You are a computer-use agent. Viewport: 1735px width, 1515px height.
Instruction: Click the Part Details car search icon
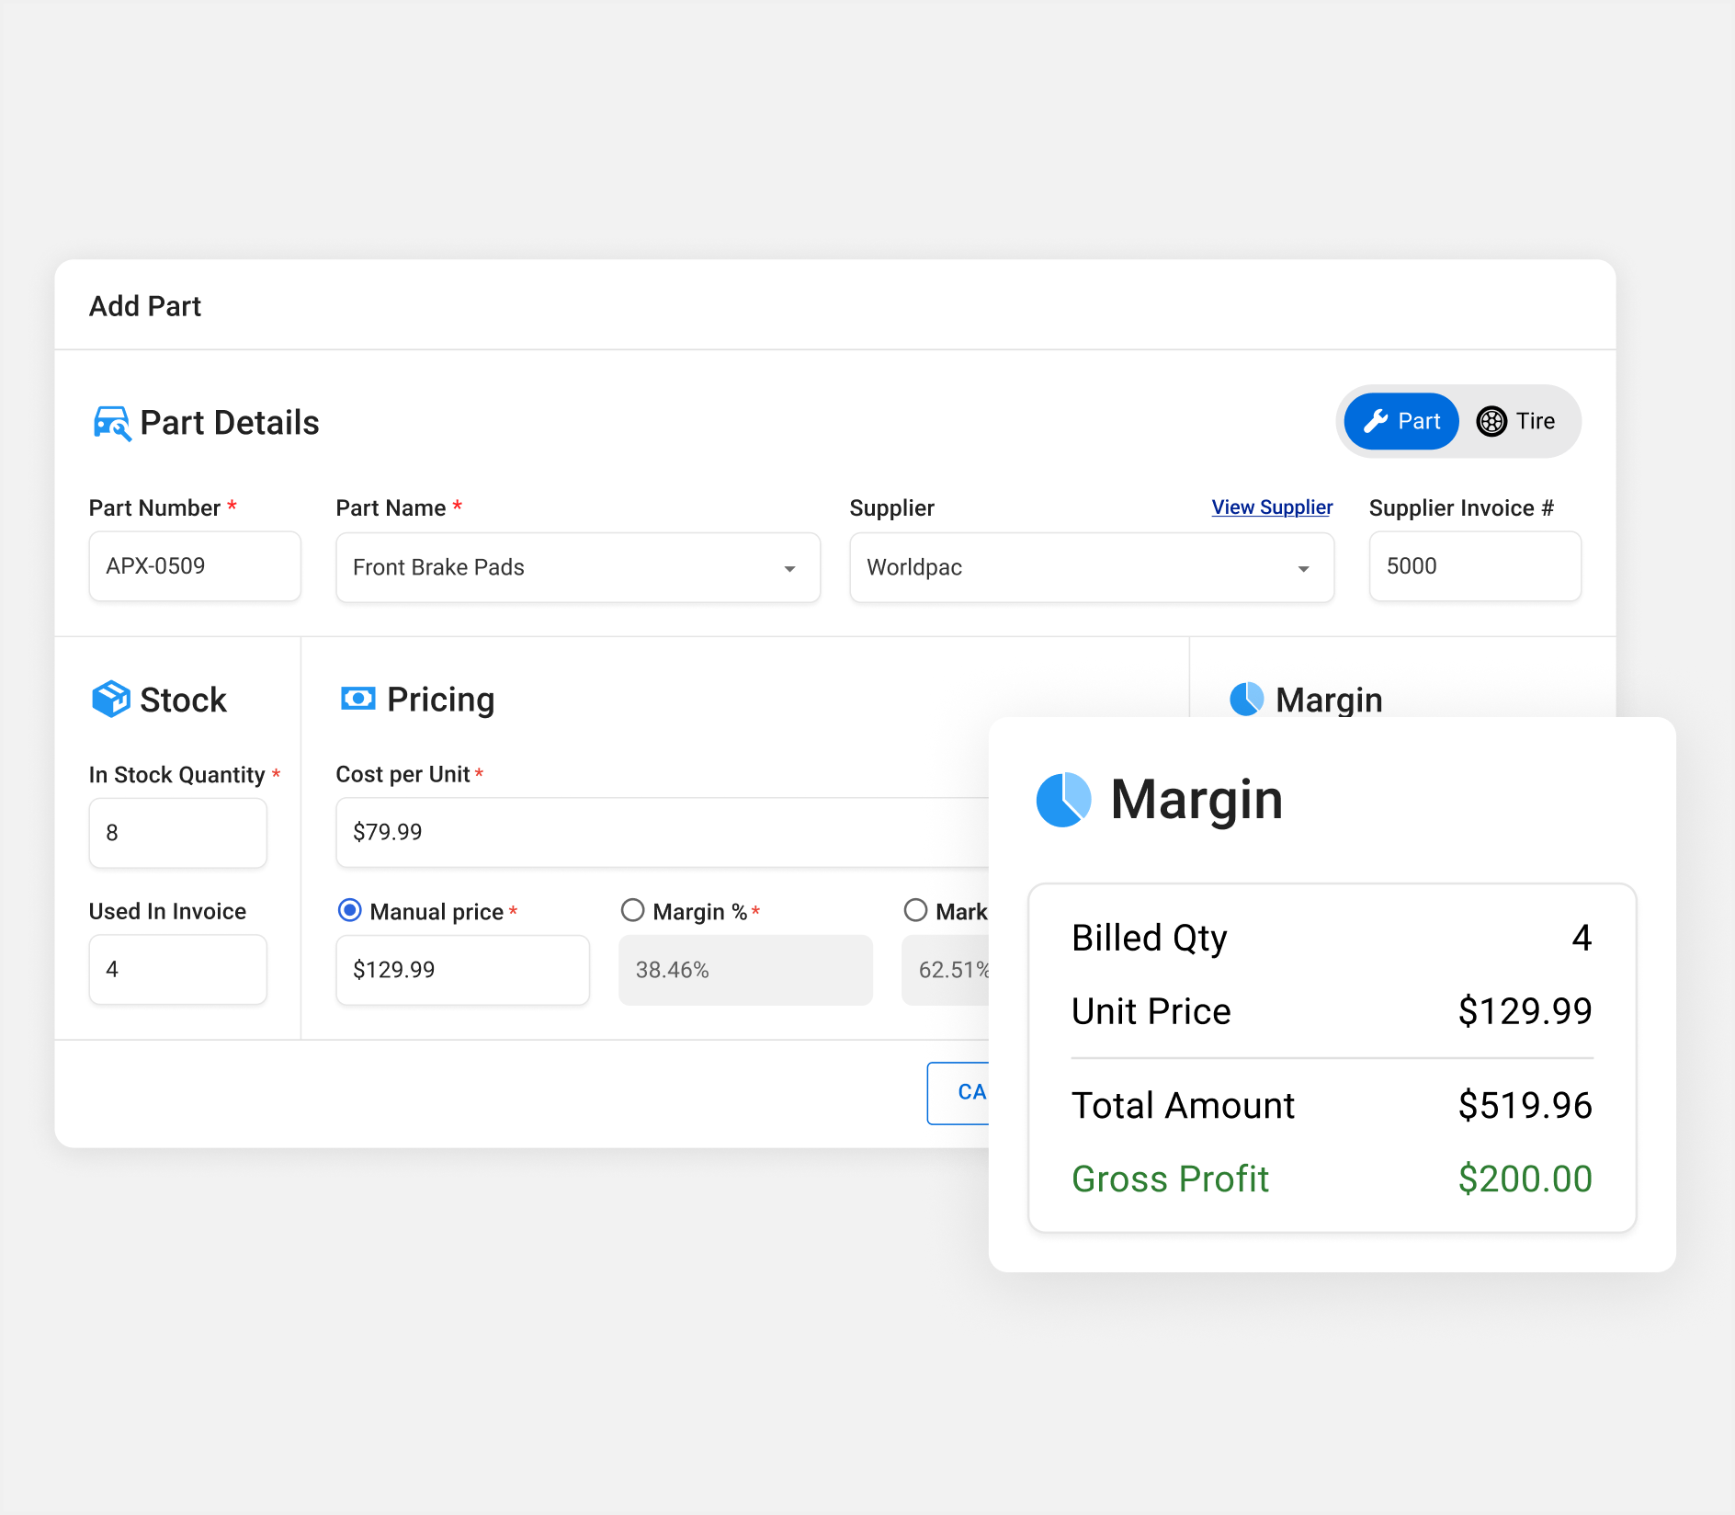[112, 423]
